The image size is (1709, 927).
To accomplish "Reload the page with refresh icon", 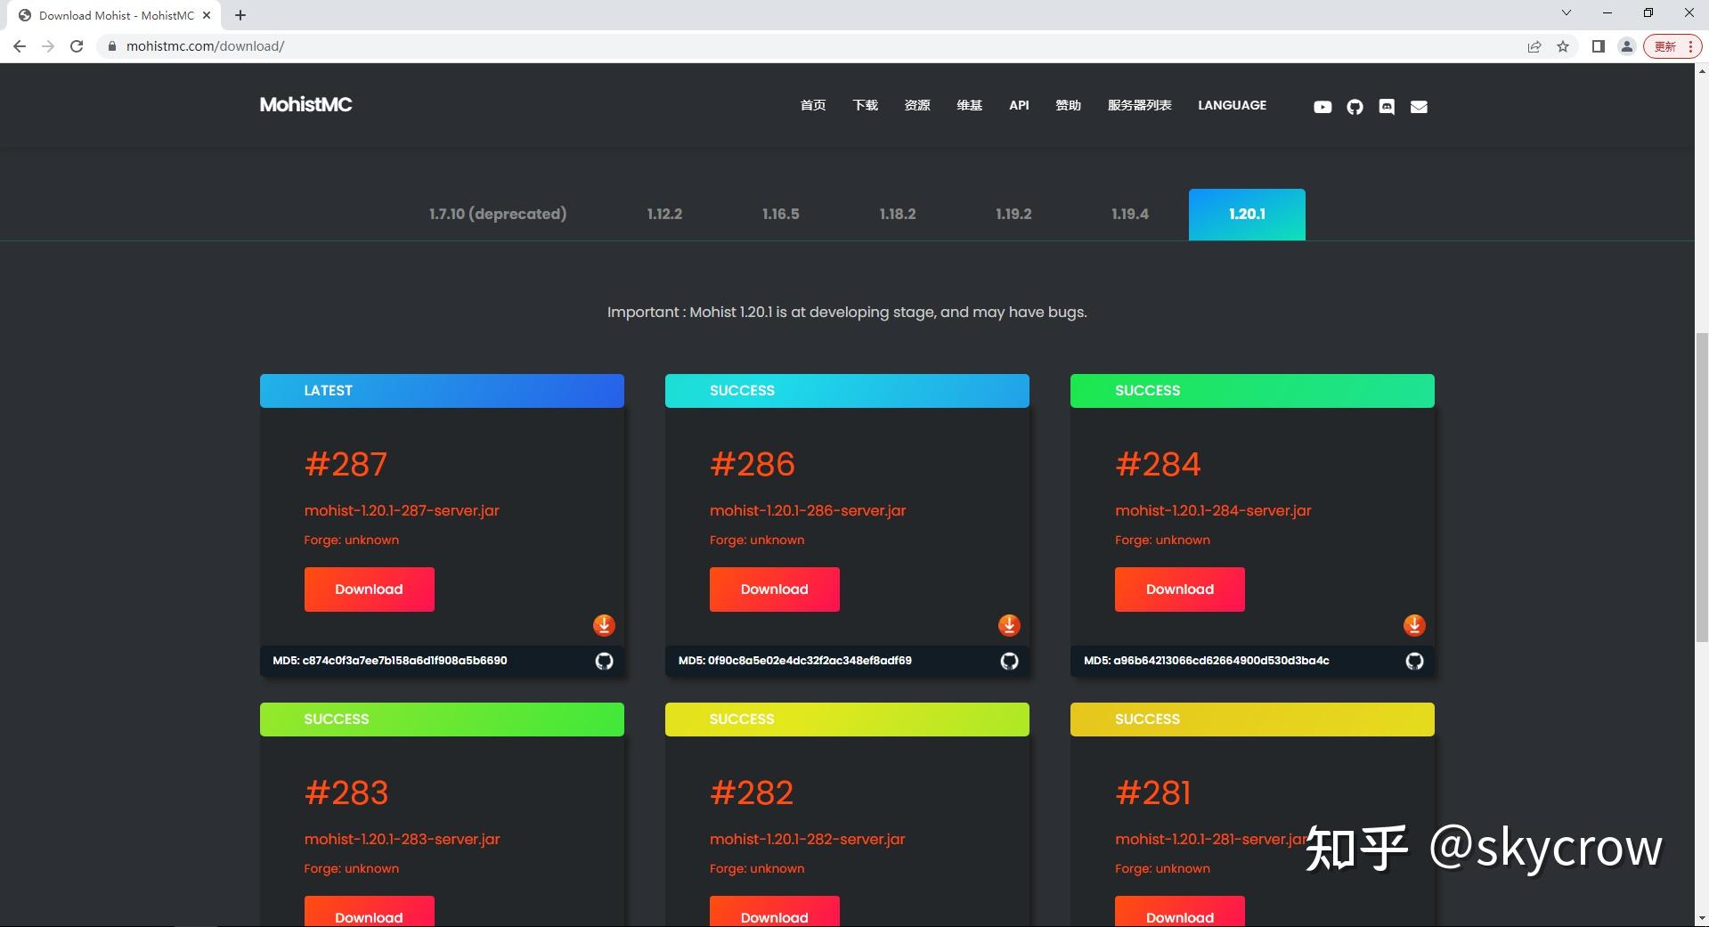I will point(77,46).
